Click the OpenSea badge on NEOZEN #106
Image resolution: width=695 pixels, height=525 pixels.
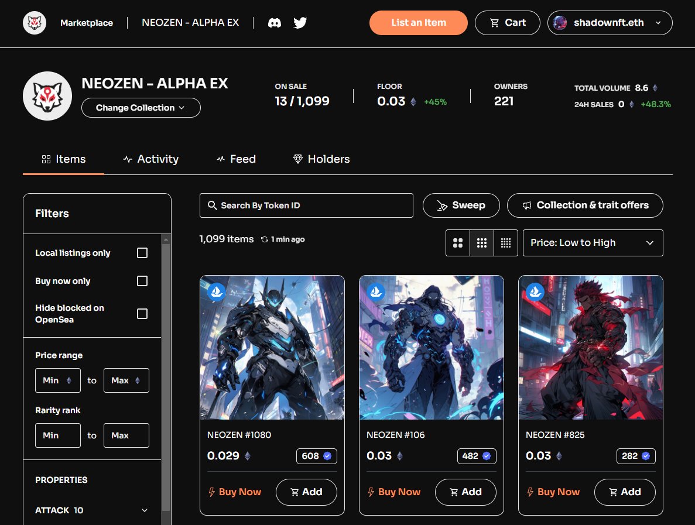(376, 292)
